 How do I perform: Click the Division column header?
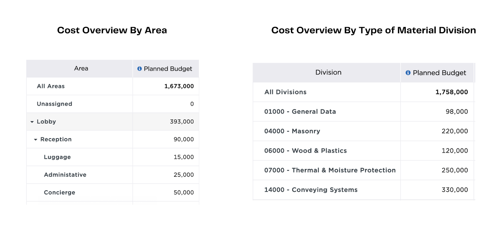(328, 73)
